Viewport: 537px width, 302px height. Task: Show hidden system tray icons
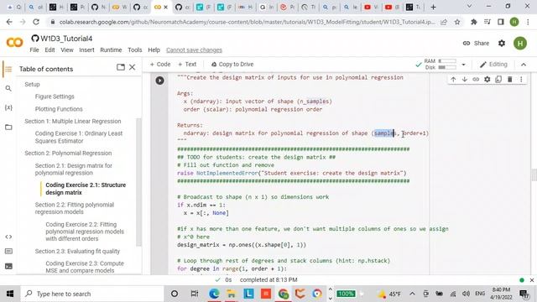pyautogui.click(x=412, y=294)
